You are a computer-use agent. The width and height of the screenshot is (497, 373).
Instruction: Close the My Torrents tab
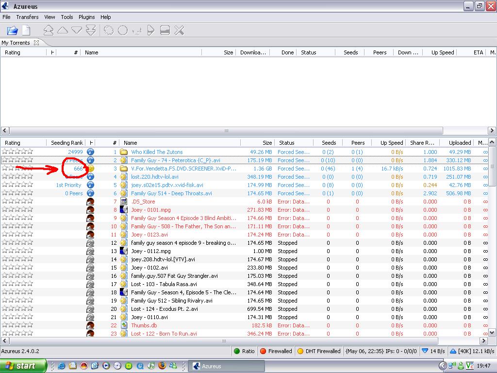pyautogui.click(x=36, y=43)
